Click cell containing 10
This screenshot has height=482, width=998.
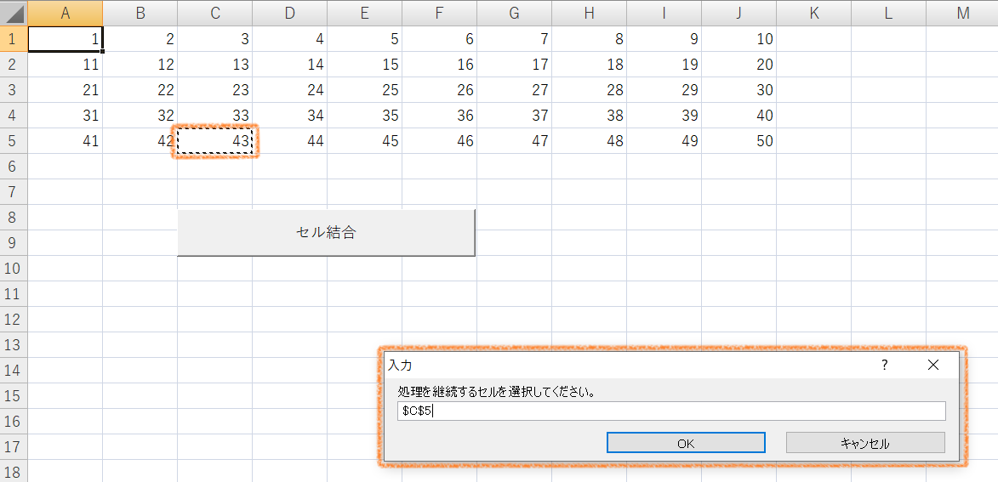(x=739, y=39)
